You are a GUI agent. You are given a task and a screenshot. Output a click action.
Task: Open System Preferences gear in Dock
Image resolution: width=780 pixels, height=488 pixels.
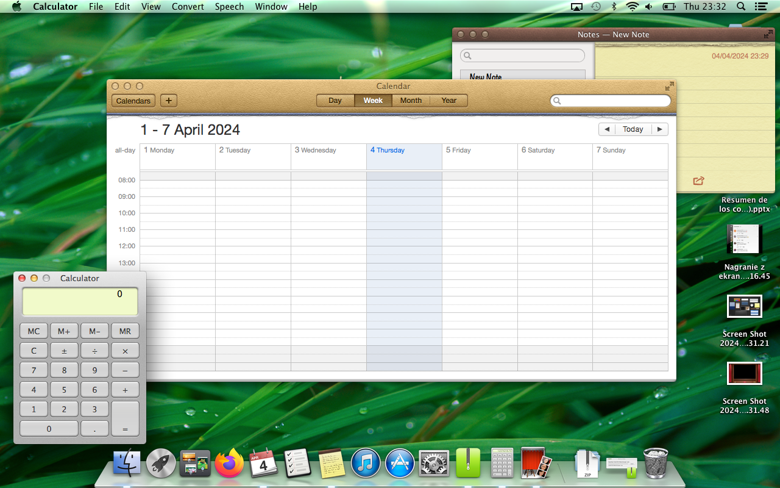click(434, 464)
